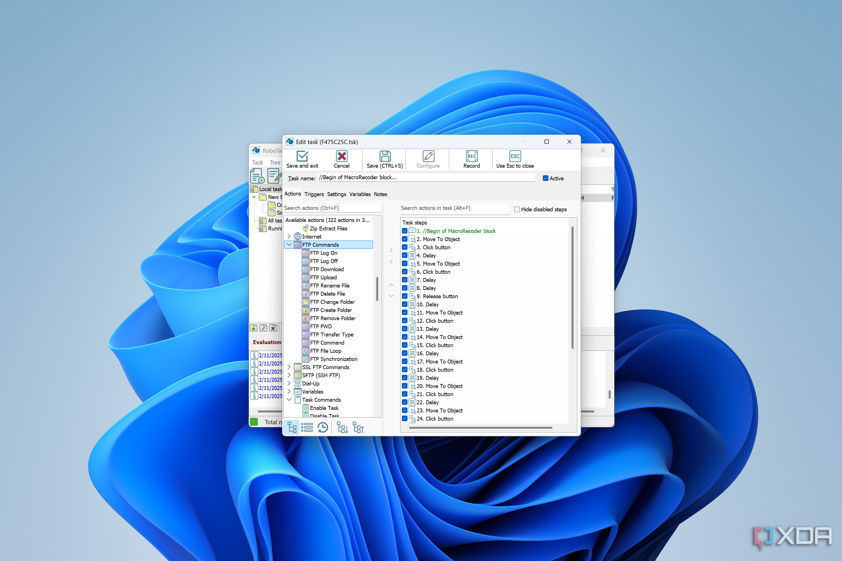This screenshot has width=842, height=561.
Task: Select step 14 Move To Object row
Action: pos(485,337)
